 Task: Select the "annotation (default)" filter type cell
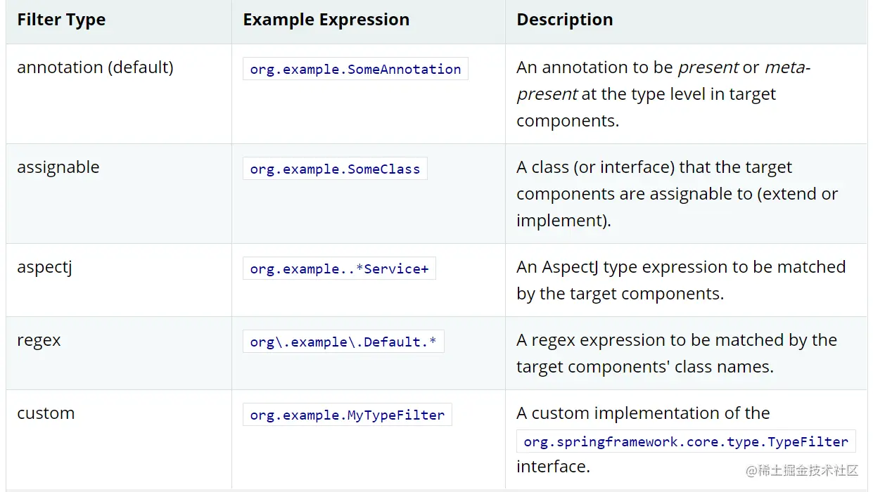pyautogui.click(x=95, y=67)
